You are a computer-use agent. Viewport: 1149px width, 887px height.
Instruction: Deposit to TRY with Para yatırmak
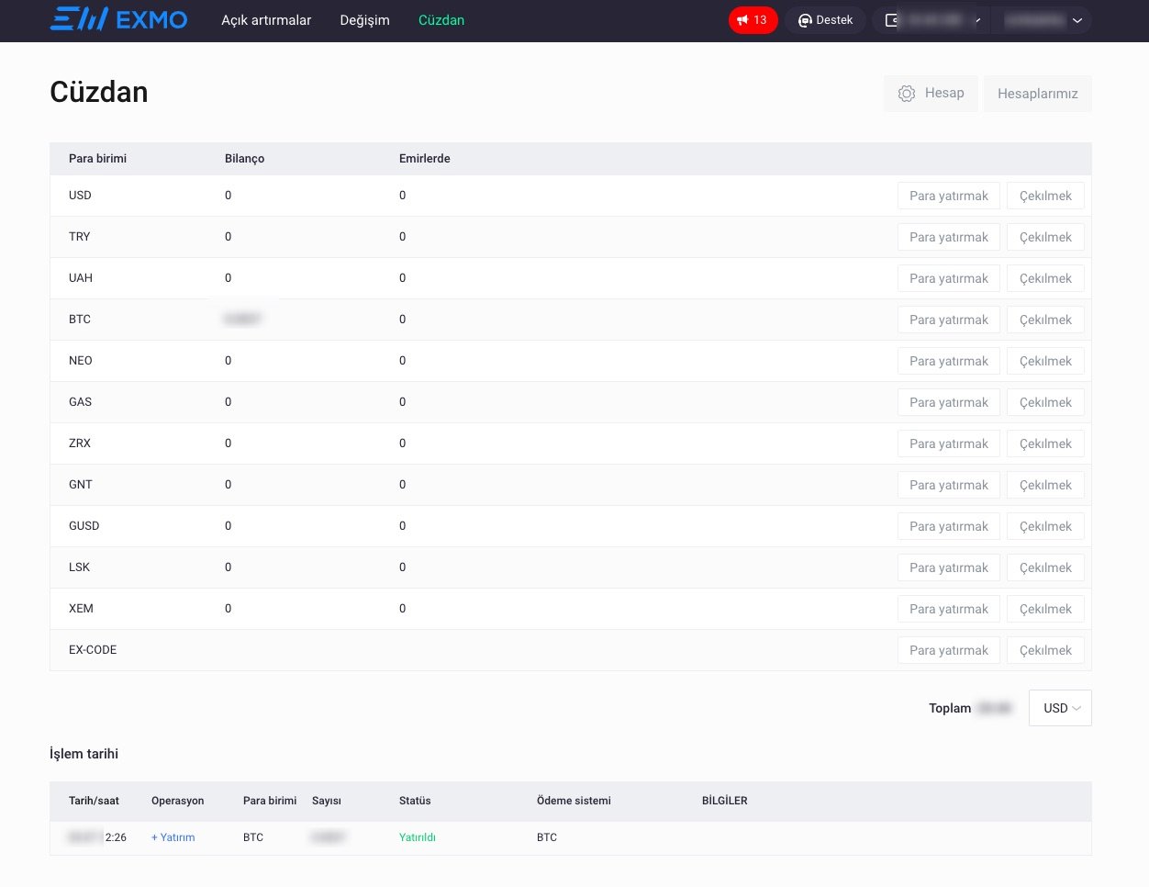point(948,237)
